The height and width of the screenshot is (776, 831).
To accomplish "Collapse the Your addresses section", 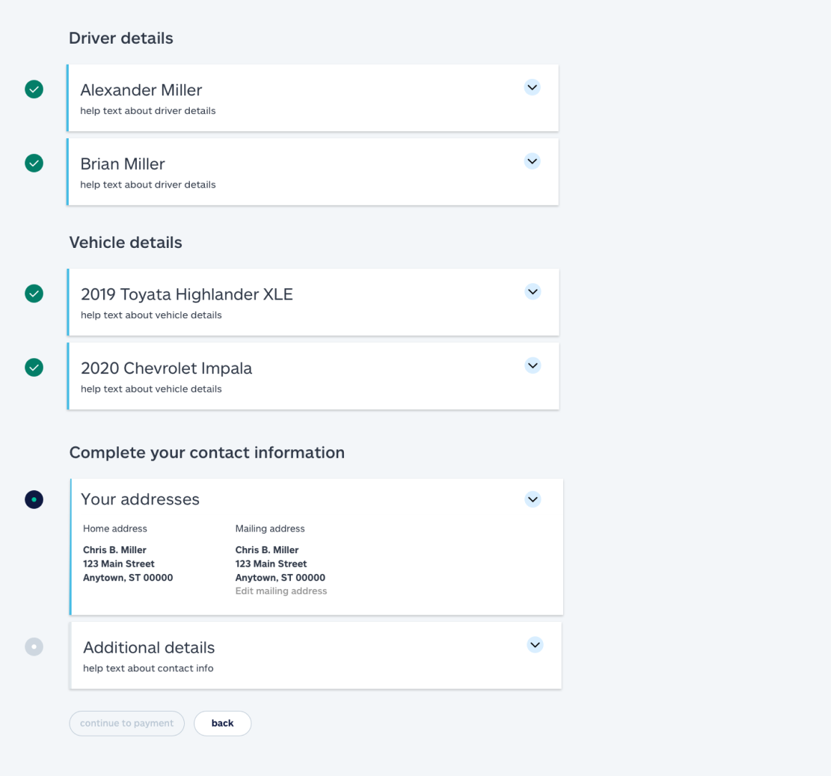I will point(532,499).
